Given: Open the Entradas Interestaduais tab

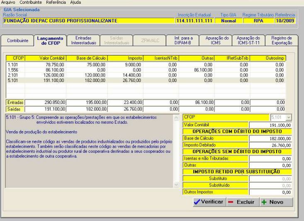Looking at the screenshot, I should pyautogui.click(x=83, y=41).
